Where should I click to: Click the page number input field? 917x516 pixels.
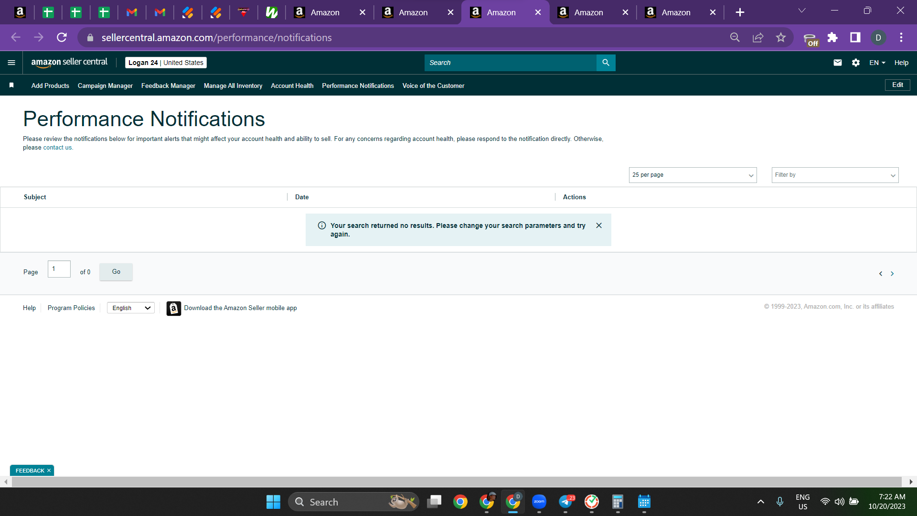59,269
